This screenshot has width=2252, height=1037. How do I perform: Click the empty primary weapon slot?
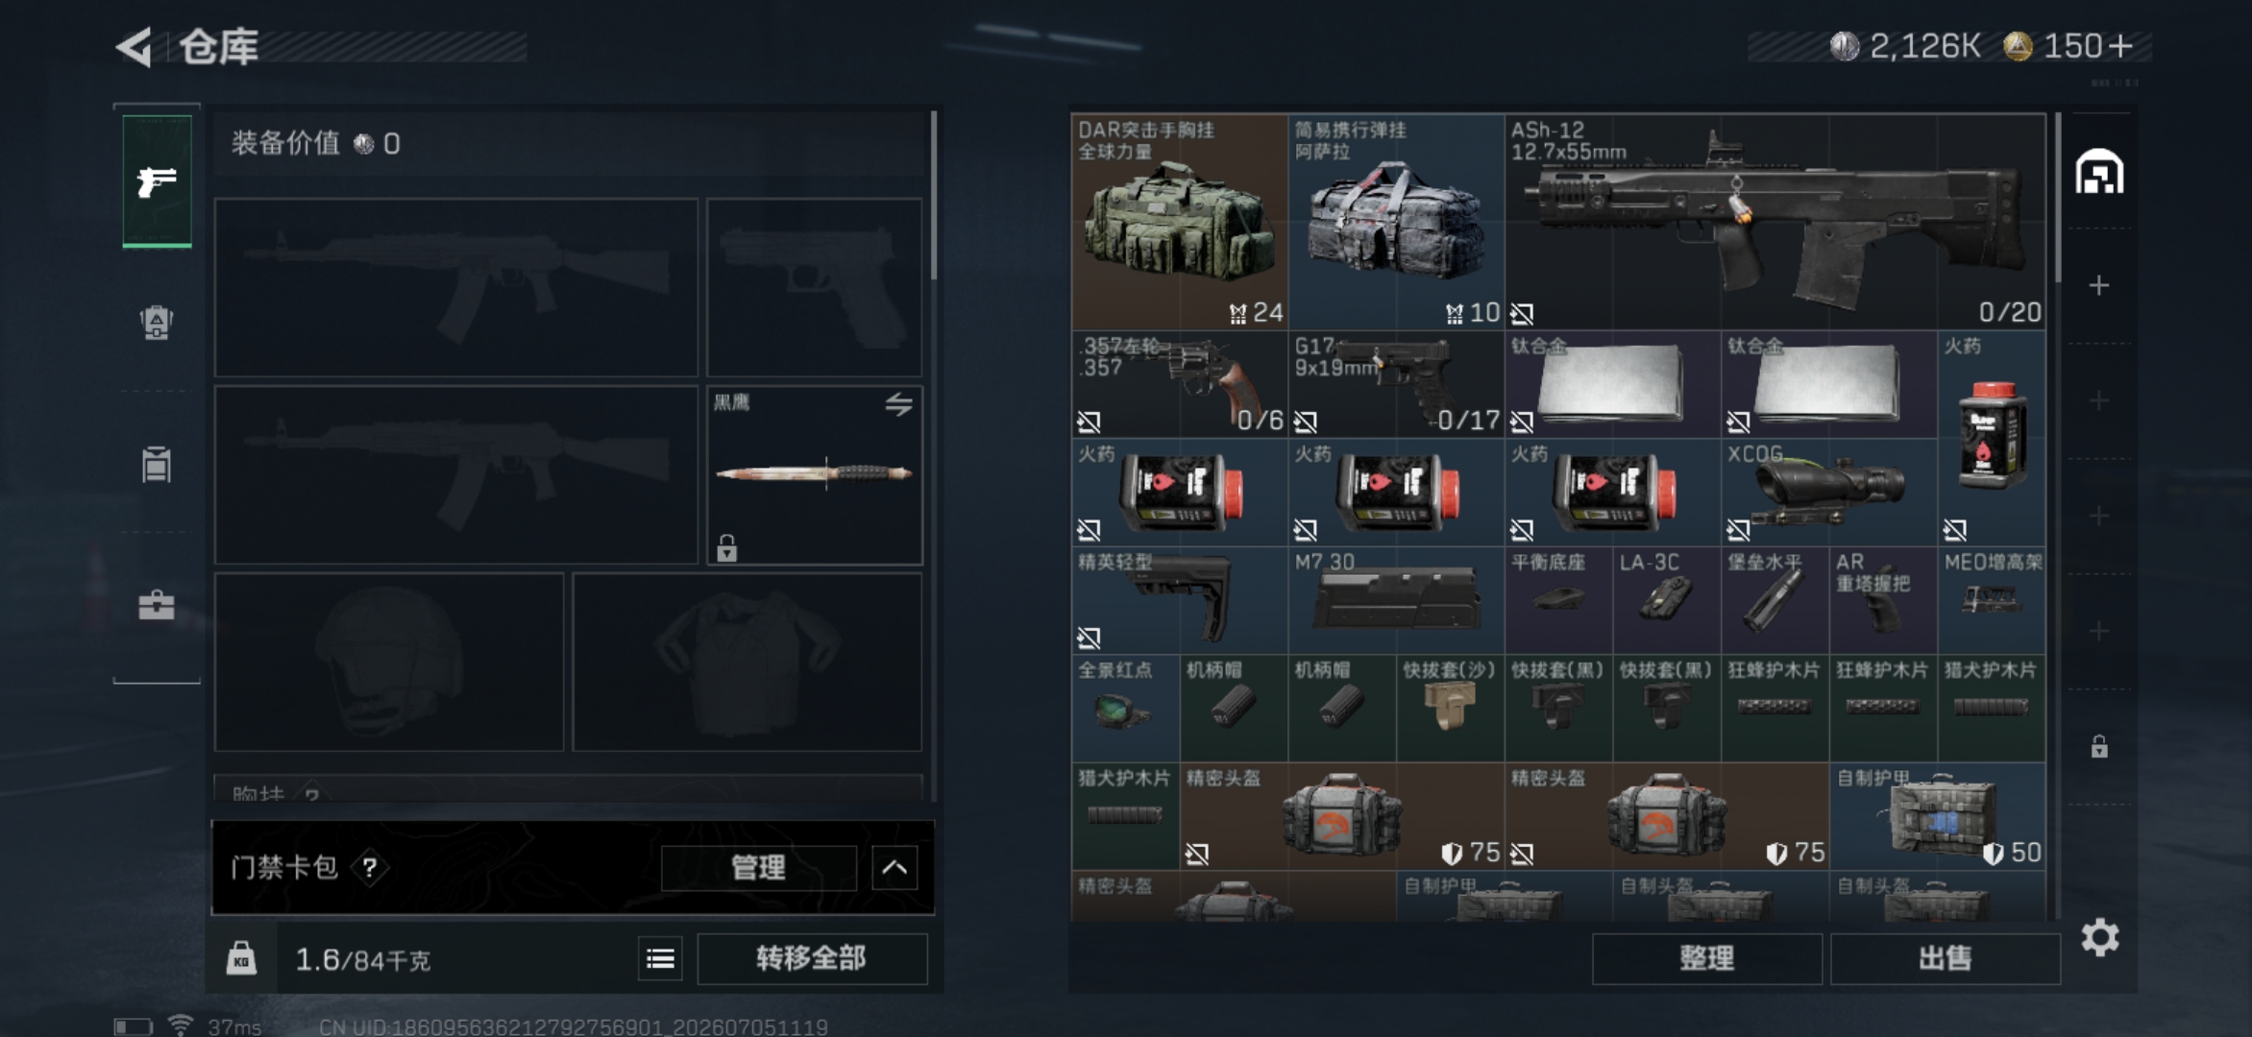pyautogui.click(x=456, y=287)
